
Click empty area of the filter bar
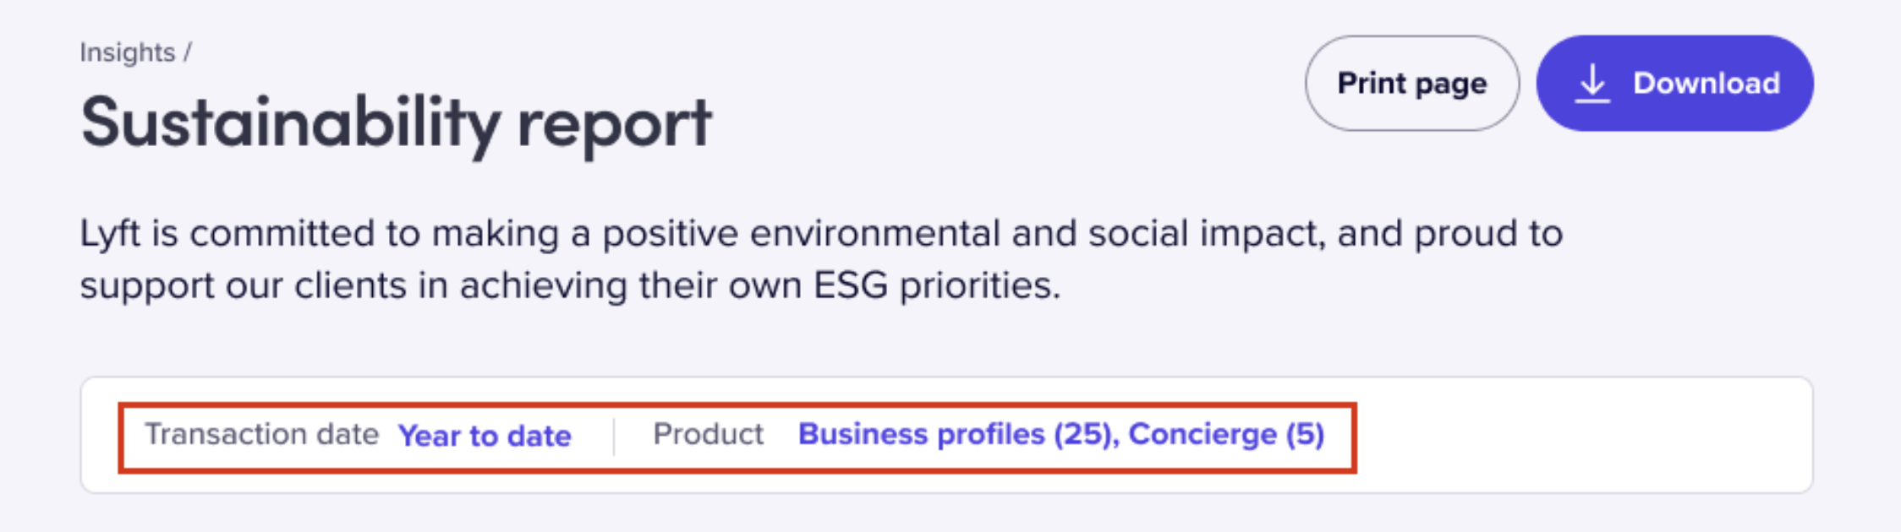click(x=1581, y=435)
